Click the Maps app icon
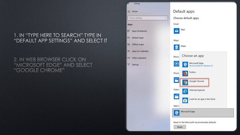The height and width of the screenshot is (135, 240). tap(177, 47)
